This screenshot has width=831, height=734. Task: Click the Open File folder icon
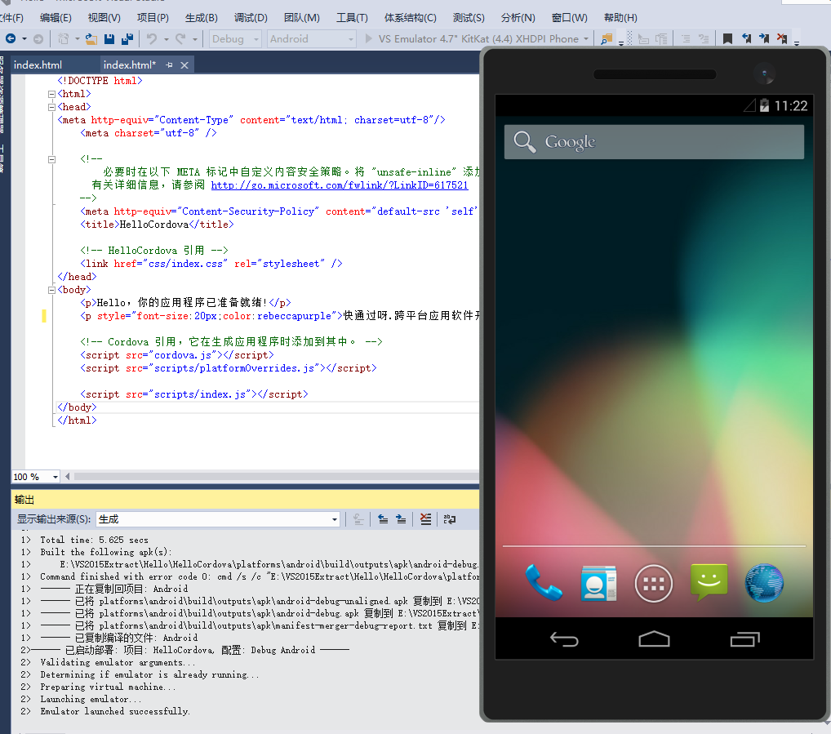(91, 38)
